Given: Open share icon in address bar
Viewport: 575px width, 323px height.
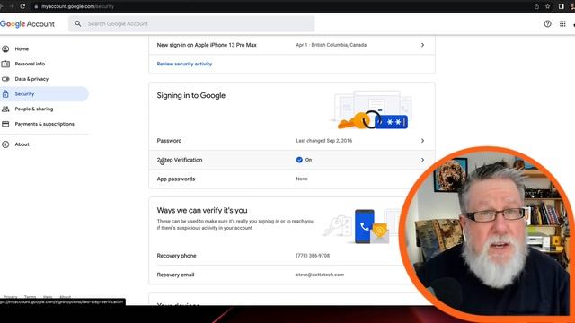Looking at the screenshot, I should click(536, 6).
